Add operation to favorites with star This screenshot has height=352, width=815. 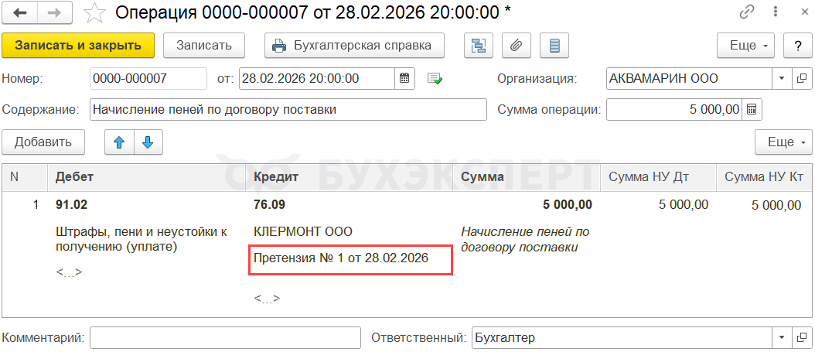pos(94,12)
